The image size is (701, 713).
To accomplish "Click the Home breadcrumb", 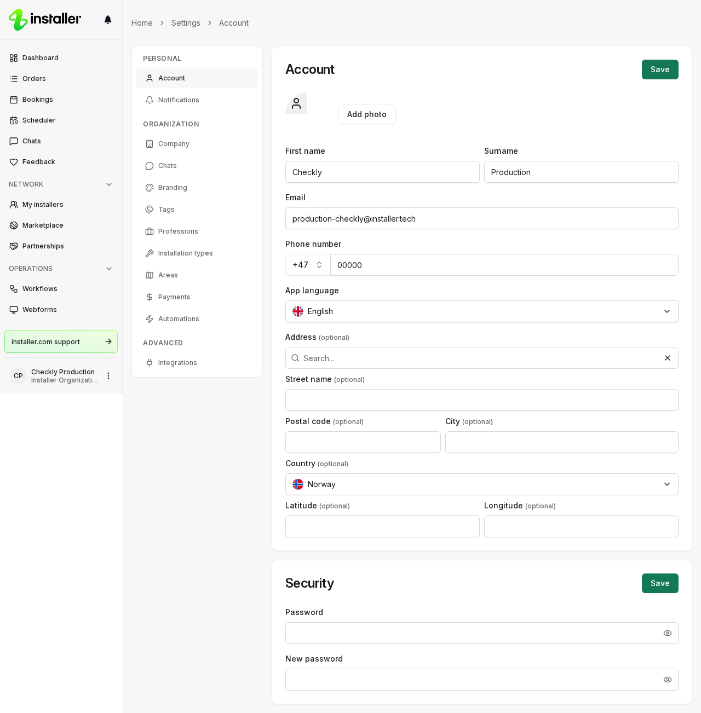I will pos(142,23).
